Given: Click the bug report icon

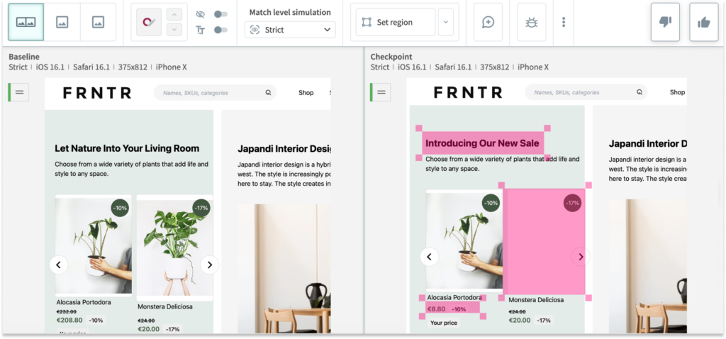Looking at the screenshot, I should point(532,22).
